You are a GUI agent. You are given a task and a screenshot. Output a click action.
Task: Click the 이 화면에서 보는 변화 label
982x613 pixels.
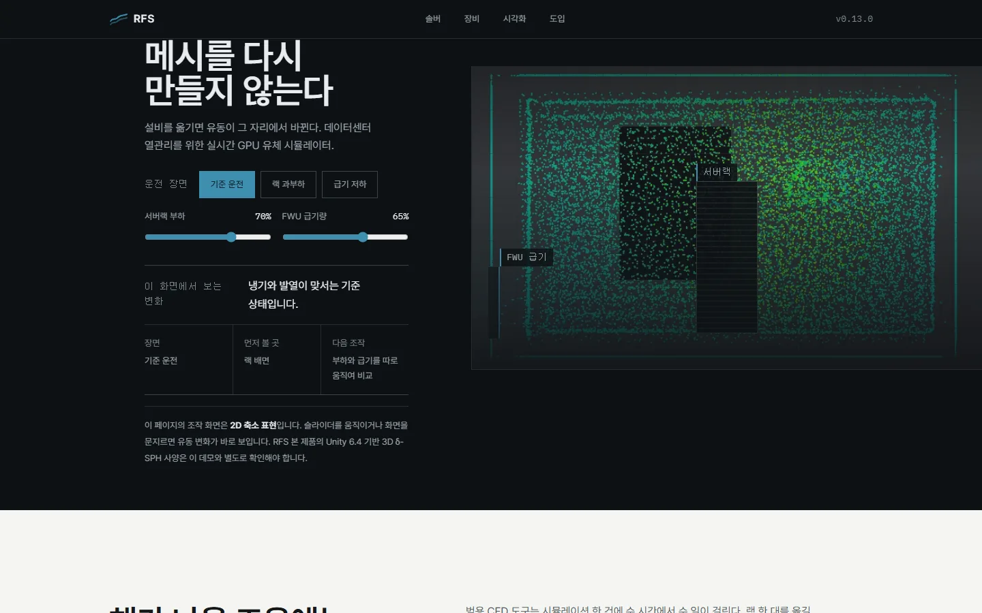pos(183,294)
